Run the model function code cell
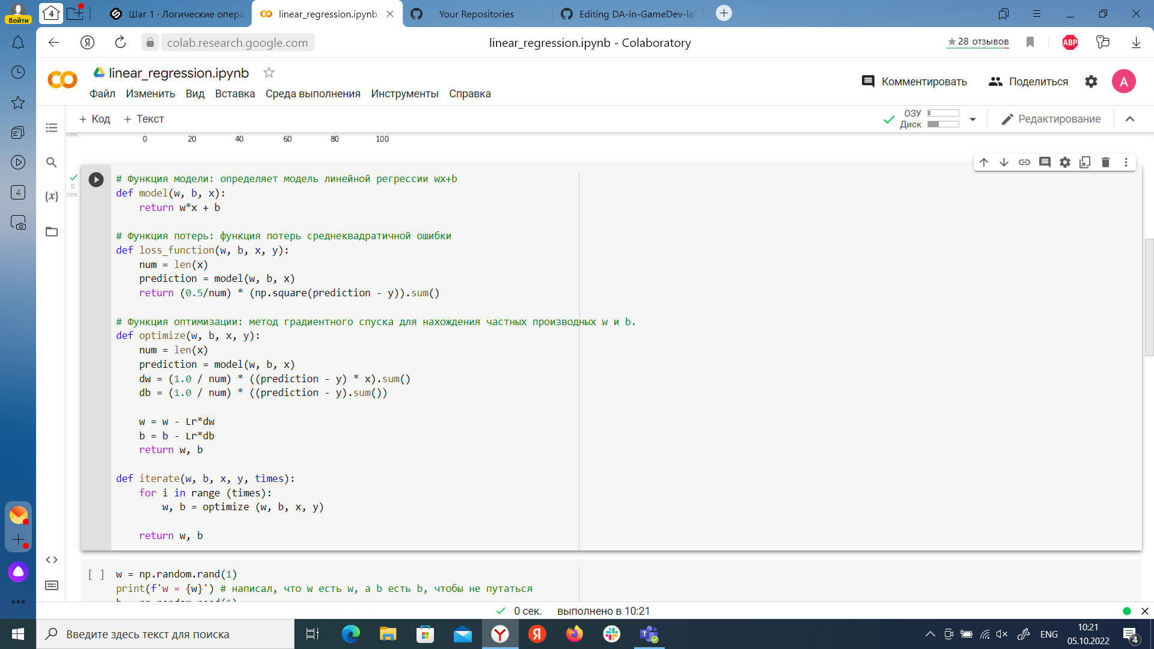This screenshot has width=1154, height=649. point(96,179)
